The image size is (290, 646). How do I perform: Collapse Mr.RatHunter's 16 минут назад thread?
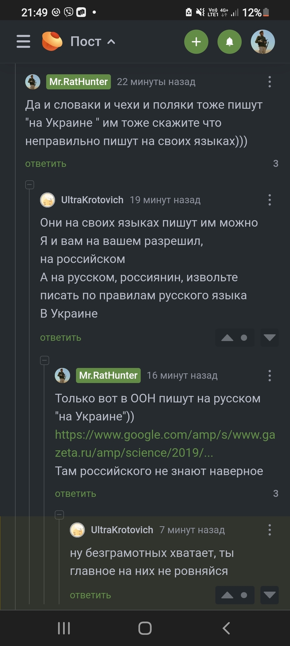pyautogui.click(x=45, y=360)
